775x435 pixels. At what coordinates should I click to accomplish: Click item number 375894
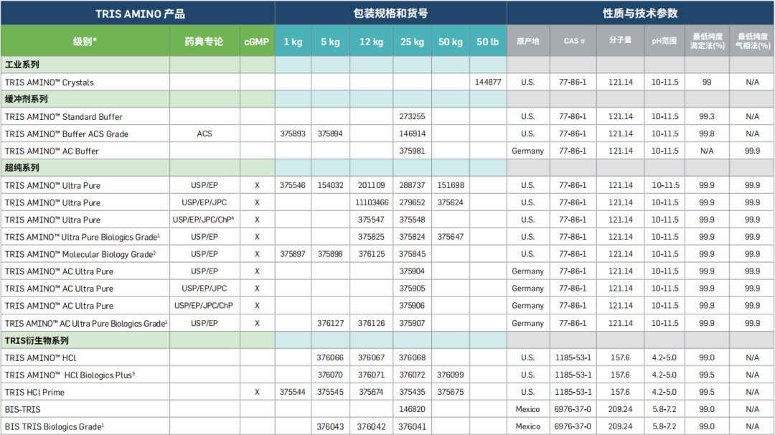(330, 134)
